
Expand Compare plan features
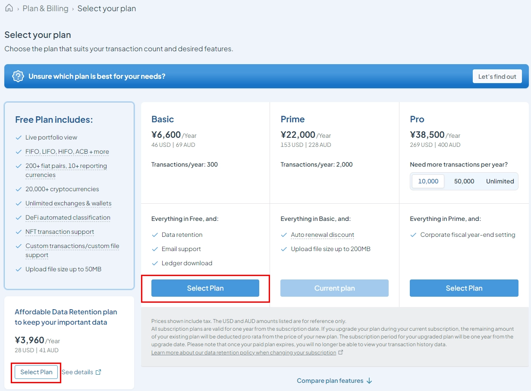(x=330, y=381)
